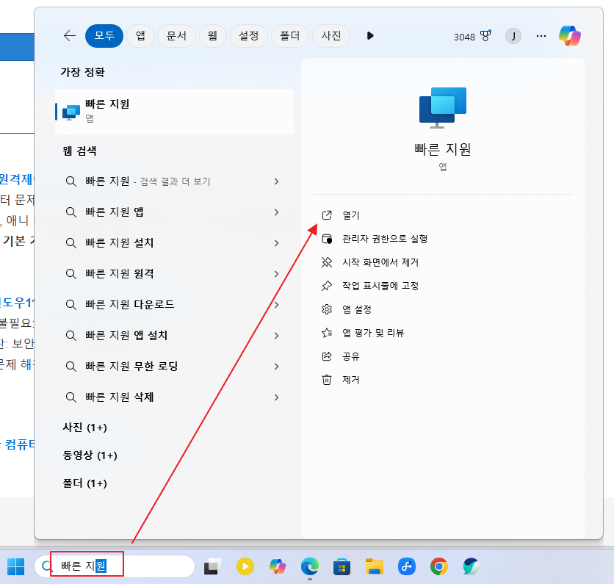Screen dimensions: 614x584
Task: Open Microsoft Edge from the taskbar
Action: tap(310, 566)
